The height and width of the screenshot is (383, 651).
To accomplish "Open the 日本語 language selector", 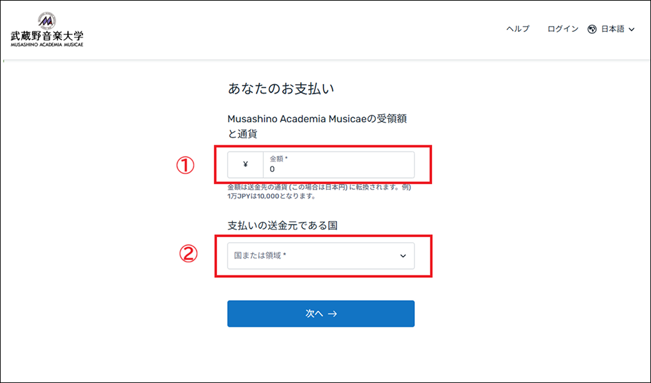I will (x=613, y=29).
